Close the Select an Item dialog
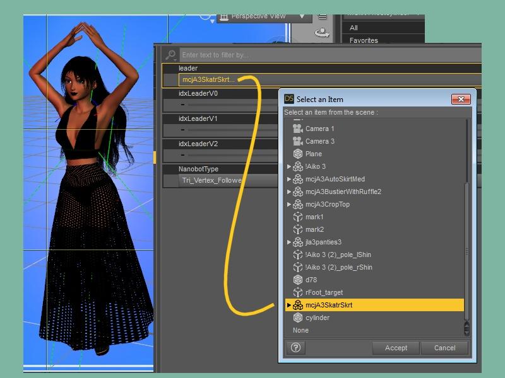The height and width of the screenshot is (378, 505). [461, 99]
